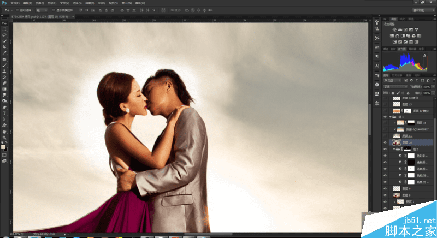Collapse the 组 2 layer group
This screenshot has width=437, height=238.
click(394, 148)
